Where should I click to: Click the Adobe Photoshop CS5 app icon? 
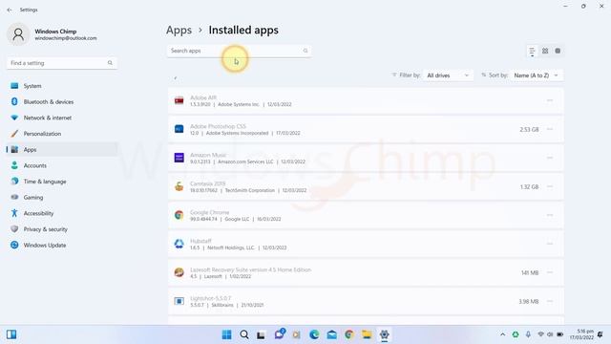click(x=179, y=129)
